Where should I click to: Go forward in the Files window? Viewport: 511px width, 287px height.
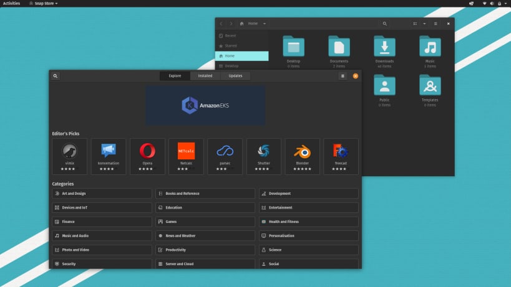231,24
